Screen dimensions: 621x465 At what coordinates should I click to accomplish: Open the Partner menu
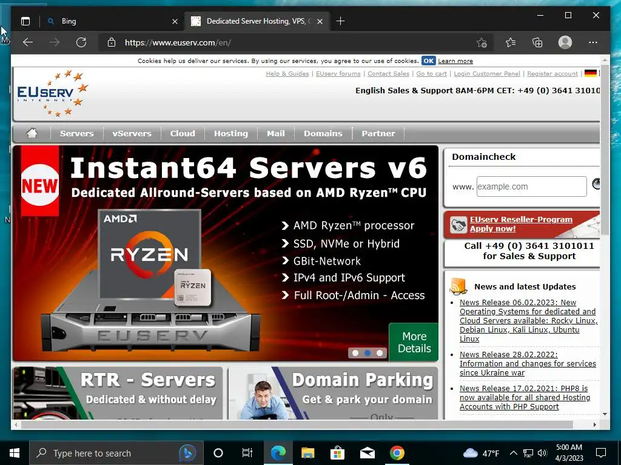click(378, 134)
